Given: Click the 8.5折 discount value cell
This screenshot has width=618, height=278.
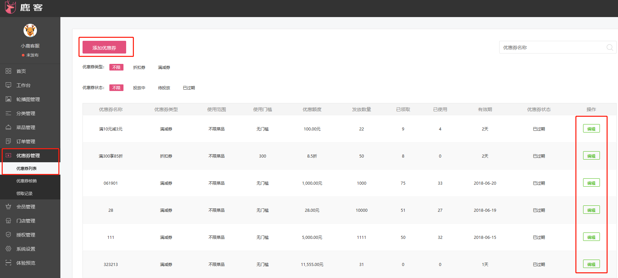Looking at the screenshot, I should click(312, 156).
